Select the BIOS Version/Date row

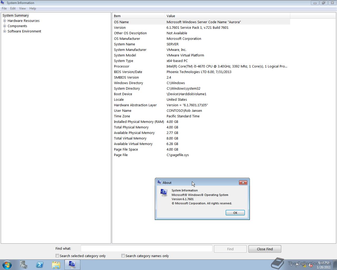(201, 72)
